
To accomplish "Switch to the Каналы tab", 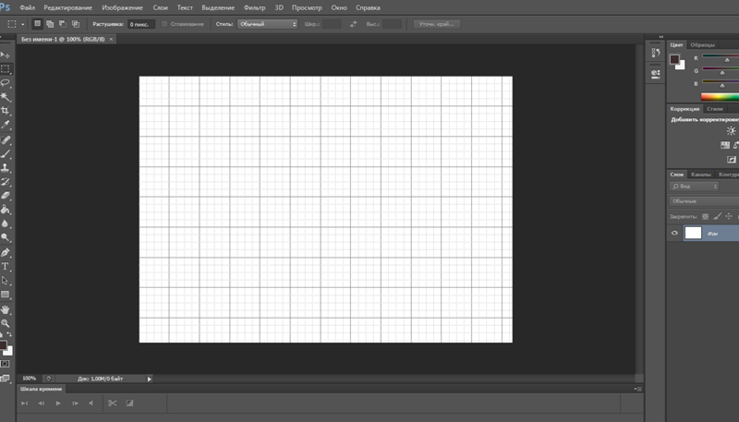I will coord(701,175).
